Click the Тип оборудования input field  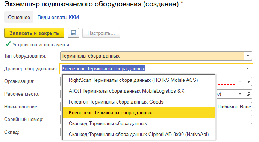tap(152, 56)
